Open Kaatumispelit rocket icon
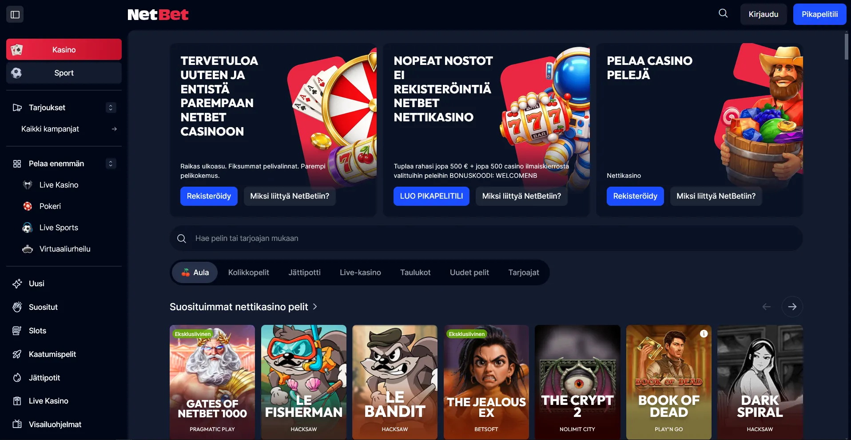 pyautogui.click(x=17, y=354)
